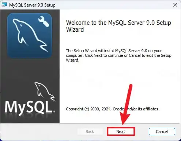Click the Copyright (c) 2000, 2024 line
Viewport: 181px width, 141px height.
tap(113, 109)
